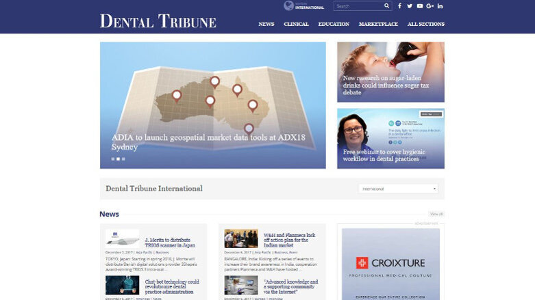This screenshot has height=300, width=535.
Task: Open the sugar-laden drinks article
Action: (x=390, y=72)
